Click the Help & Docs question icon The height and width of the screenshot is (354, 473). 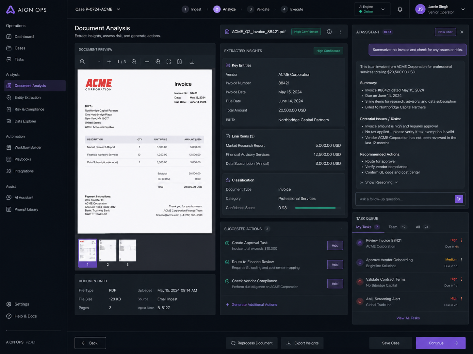(9, 316)
